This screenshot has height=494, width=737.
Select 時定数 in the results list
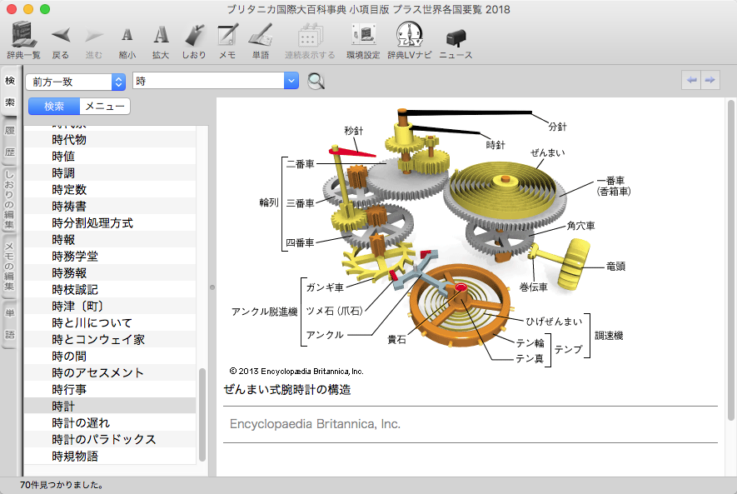pyautogui.click(x=110, y=189)
